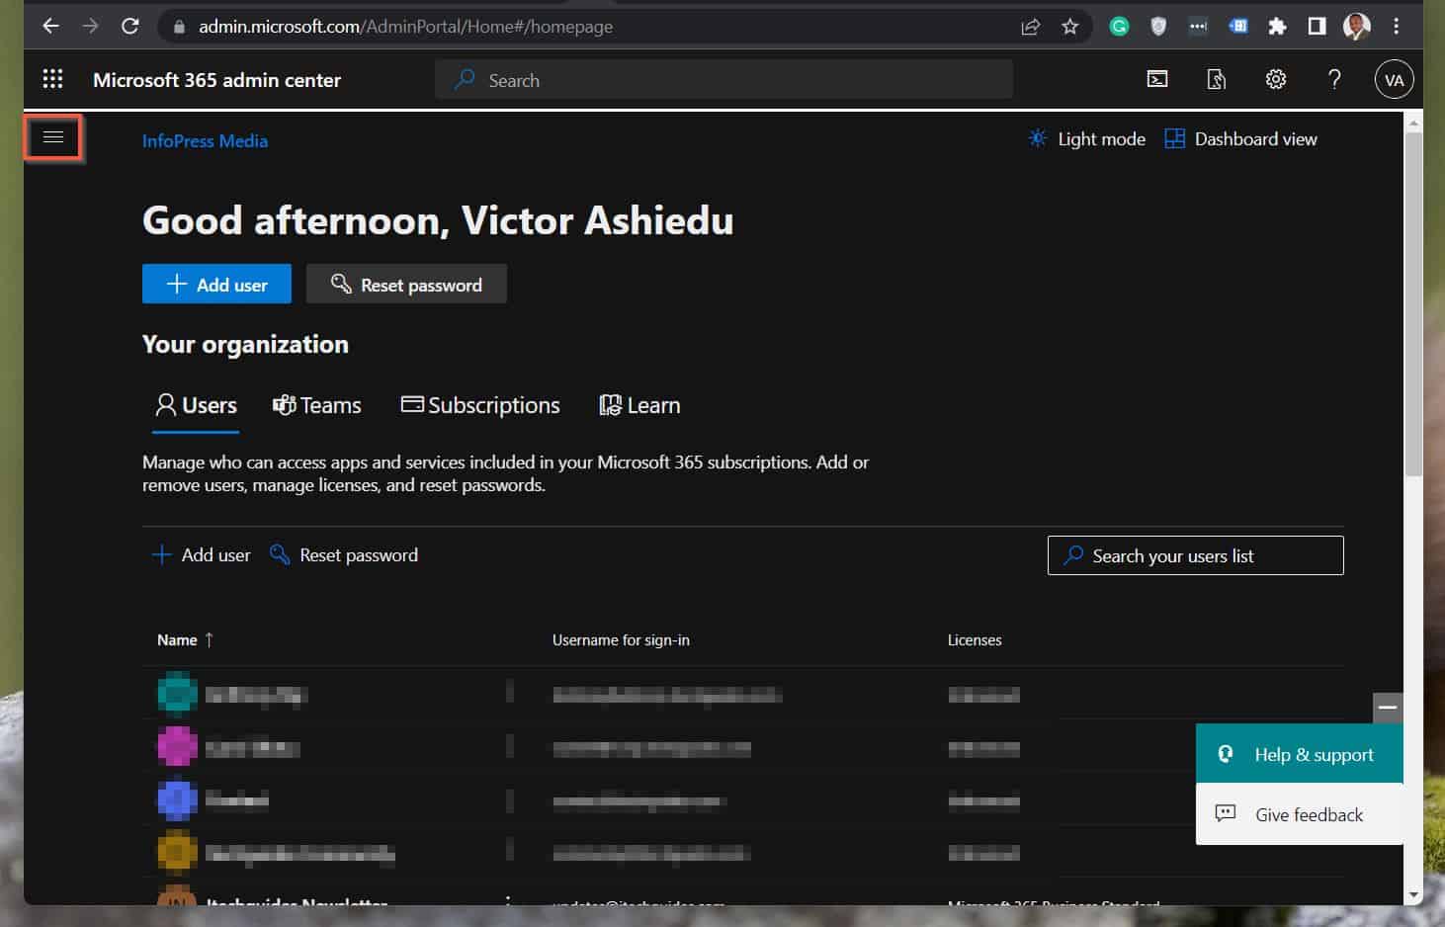This screenshot has width=1445, height=927.
Task: Open the Chrome profile picture menu
Action: click(x=1356, y=27)
